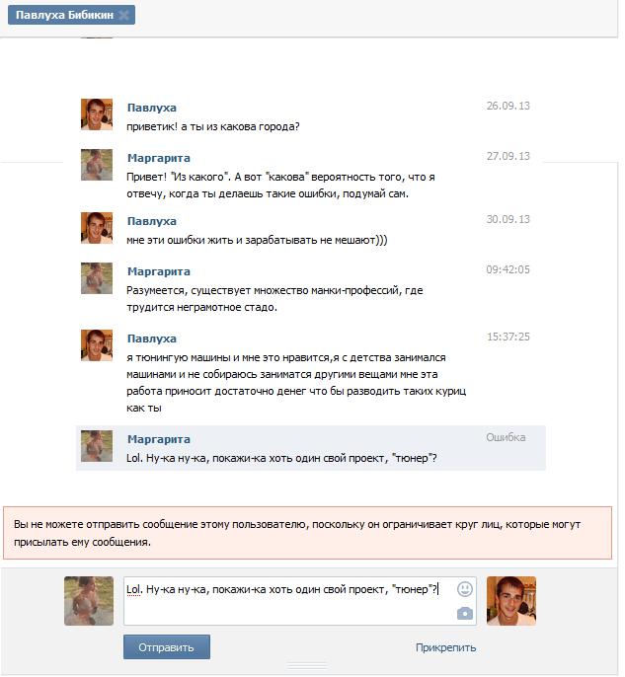Open Маргарита's avatar on the 27.09.13 message

[x=97, y=165]
